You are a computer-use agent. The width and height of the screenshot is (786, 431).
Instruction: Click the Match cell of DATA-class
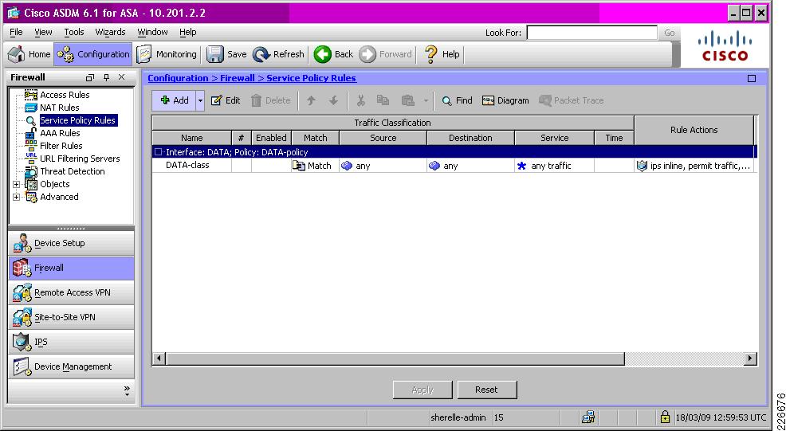coord(315,166)
